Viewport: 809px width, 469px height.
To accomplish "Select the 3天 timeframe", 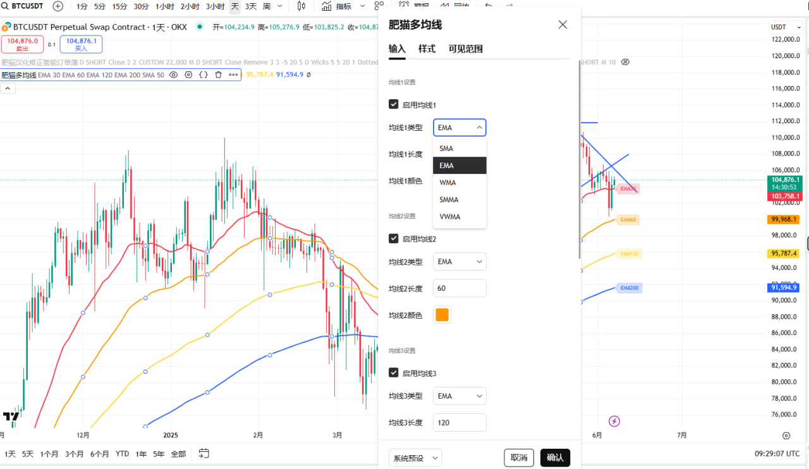I will point(250,6).
